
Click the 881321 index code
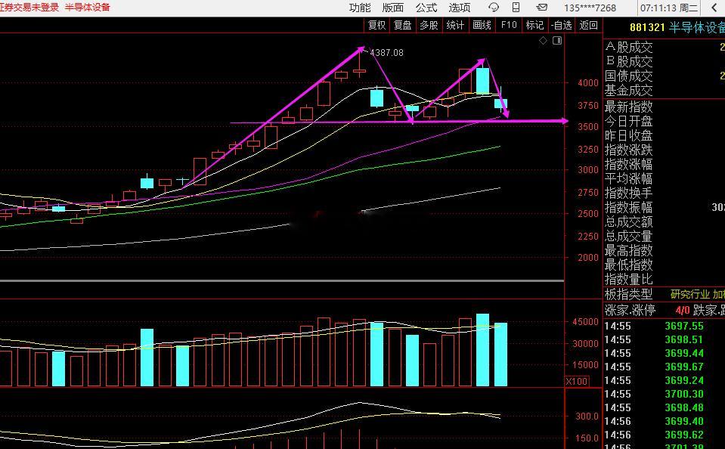tap(647, 28)
